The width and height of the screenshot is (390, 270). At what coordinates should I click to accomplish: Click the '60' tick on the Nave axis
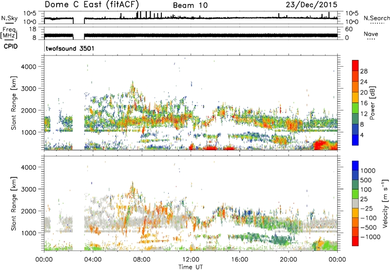[x=349, y=29]
